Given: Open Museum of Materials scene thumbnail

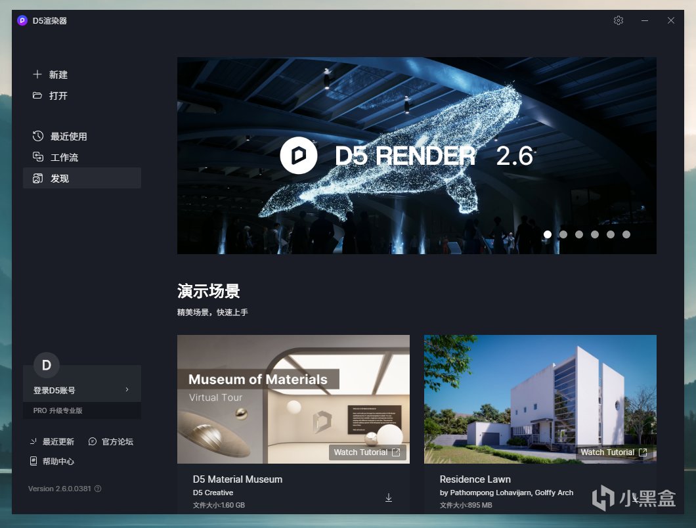Looking at the screenshot, I should (x=293, y=399).
